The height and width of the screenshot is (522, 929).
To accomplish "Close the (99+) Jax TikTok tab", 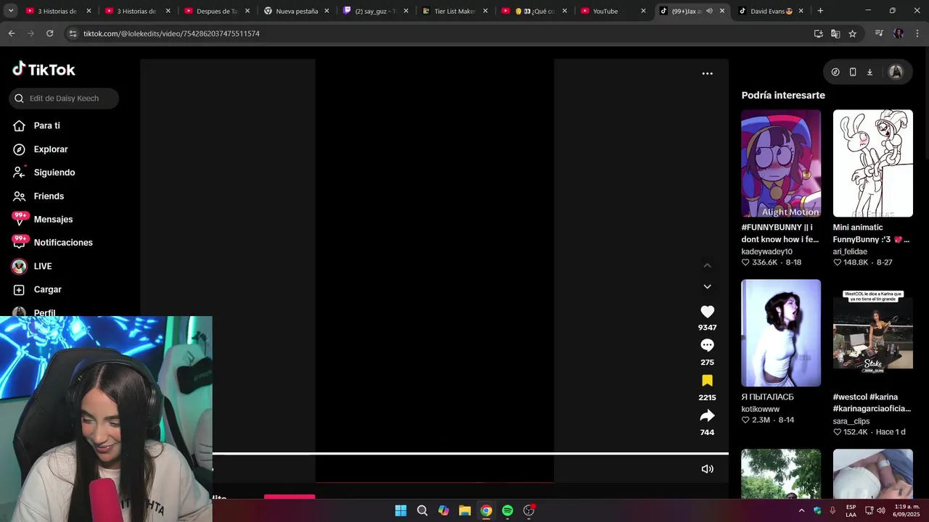I will pos(721,11).
